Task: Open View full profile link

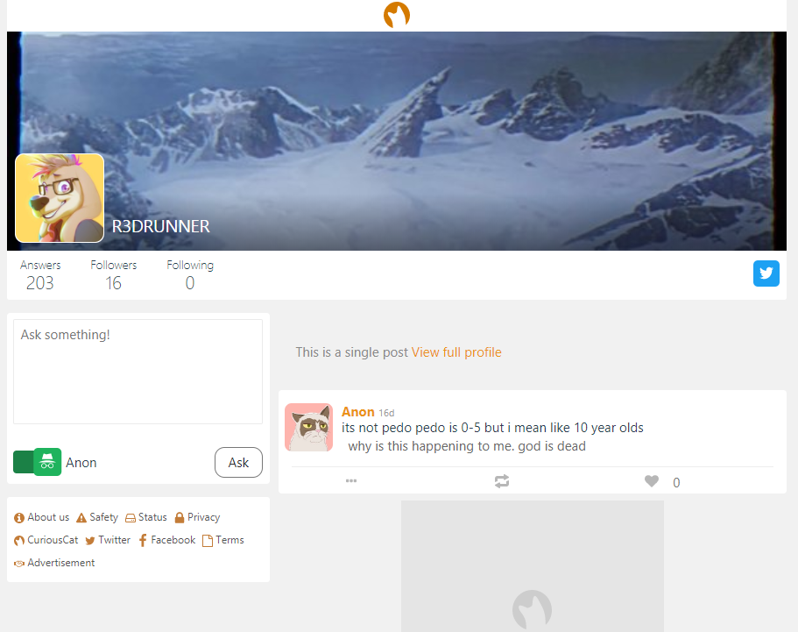Action: 456,352
